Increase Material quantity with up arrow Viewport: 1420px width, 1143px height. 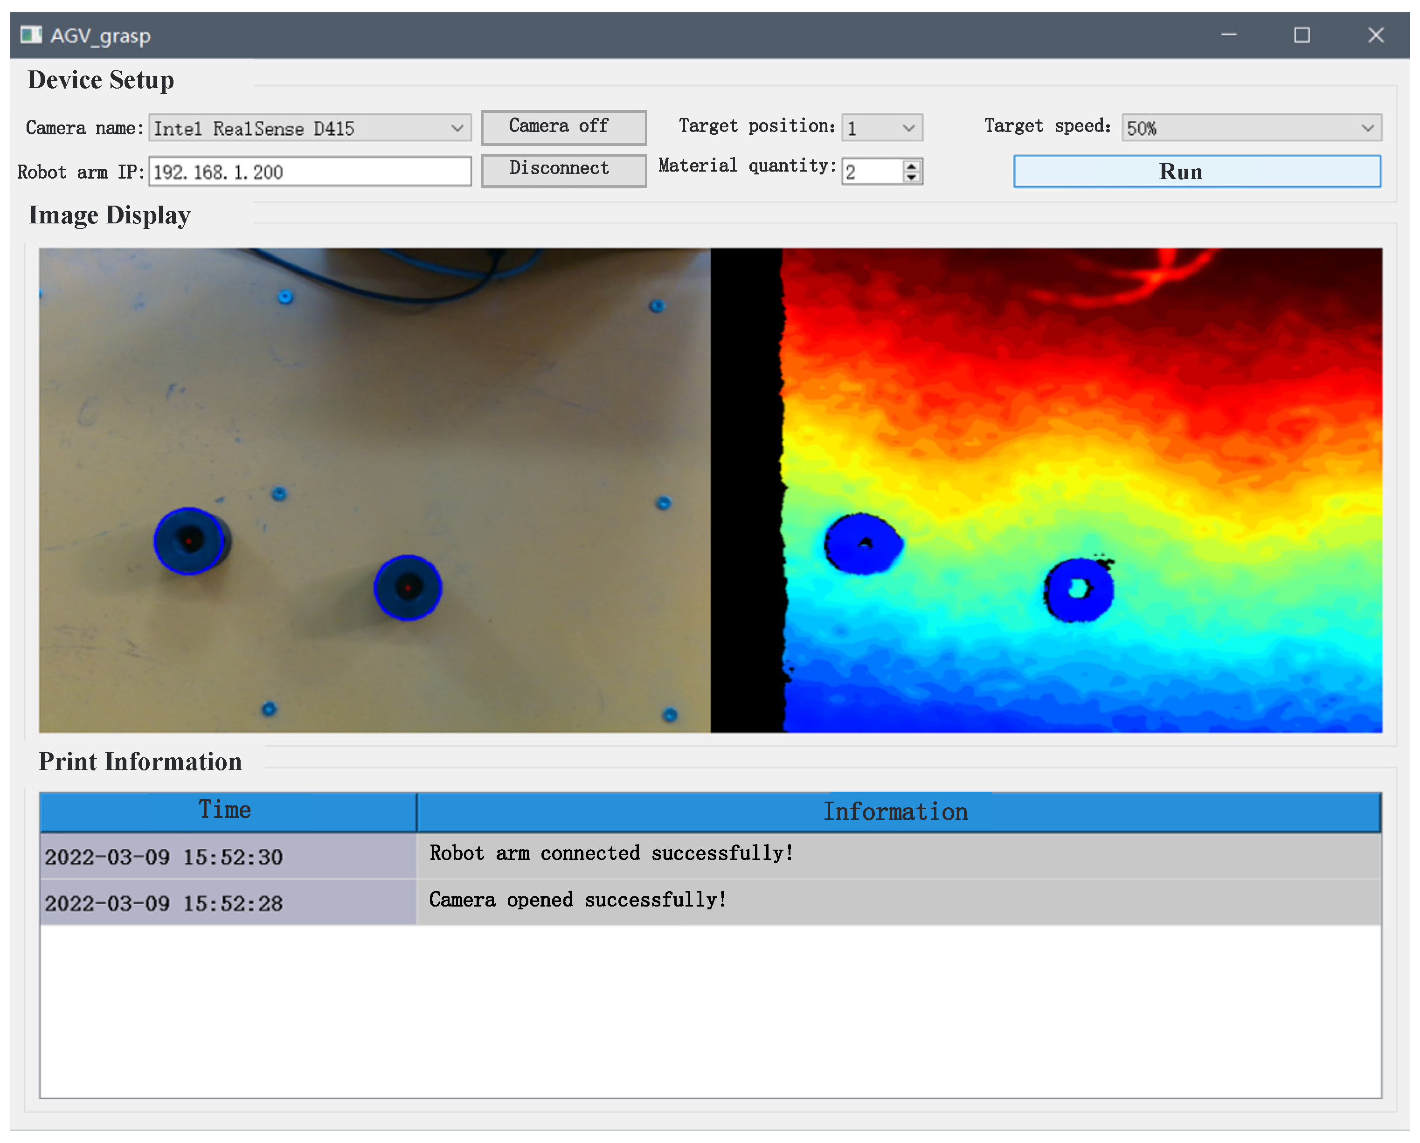click(x=911, y=166)
